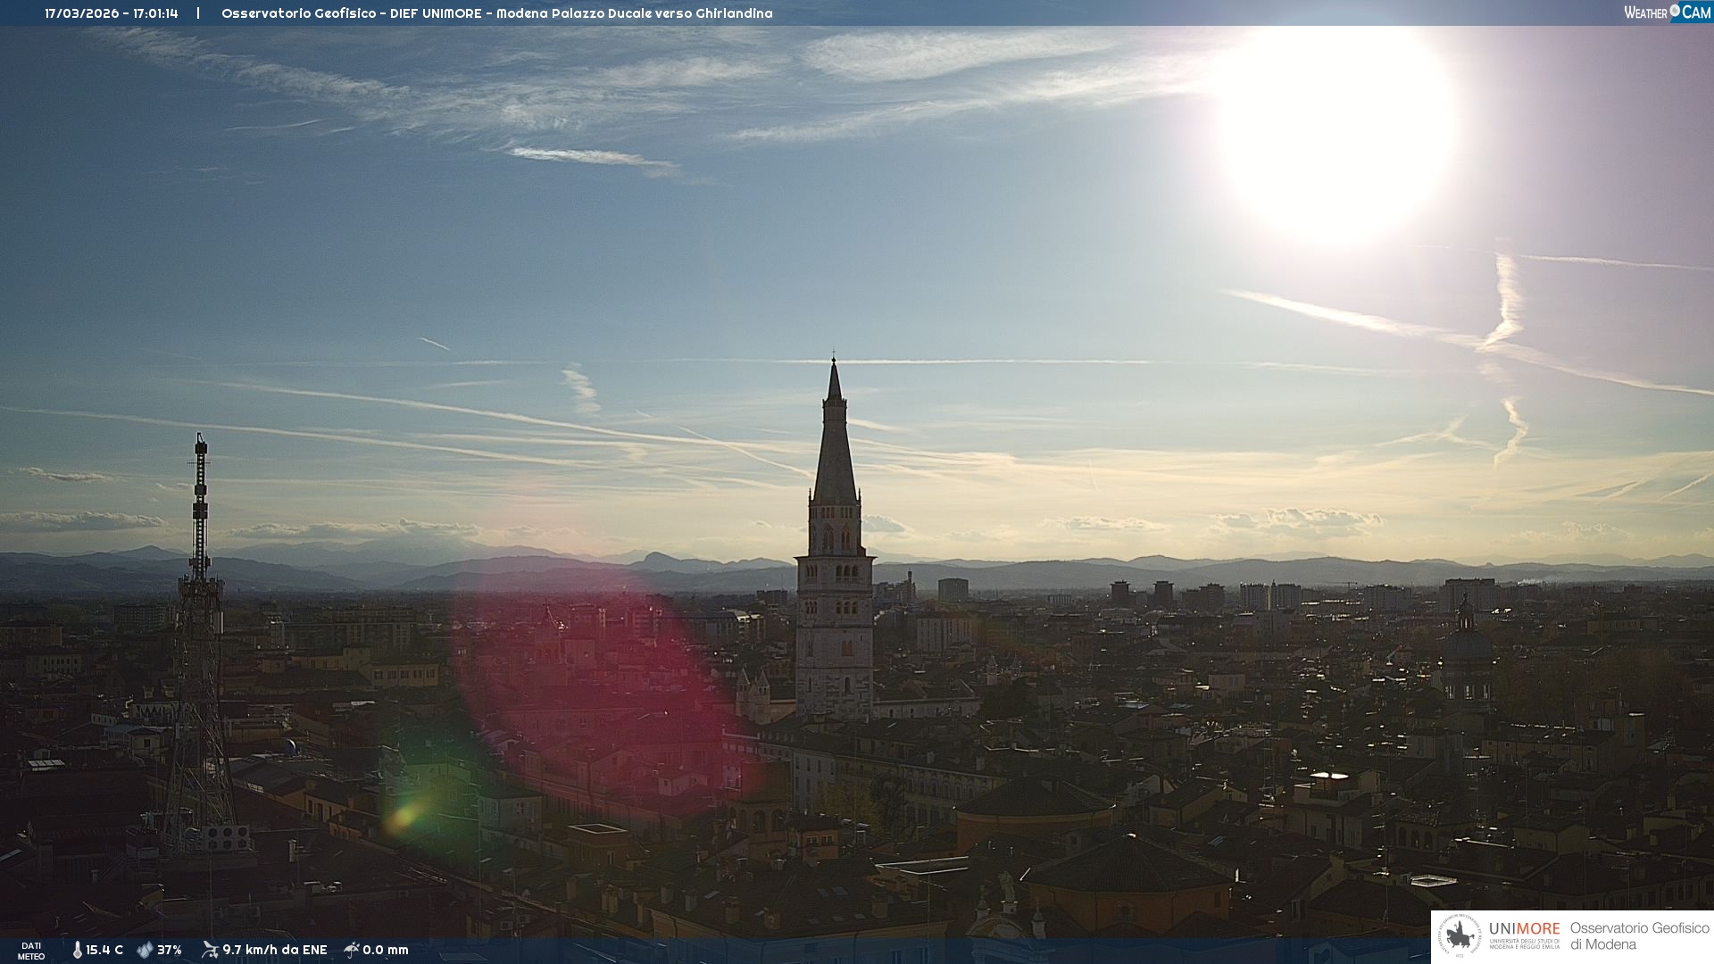Click the wind anemometer icon
This screenshot has height=964, width=1714.
coord(210,950)
